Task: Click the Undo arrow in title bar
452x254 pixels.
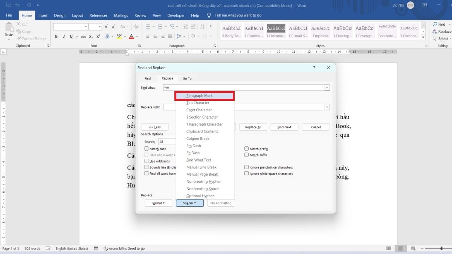Action: coord(17,5)
